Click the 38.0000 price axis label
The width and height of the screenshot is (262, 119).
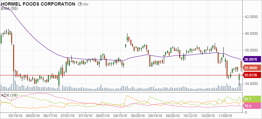251,50
